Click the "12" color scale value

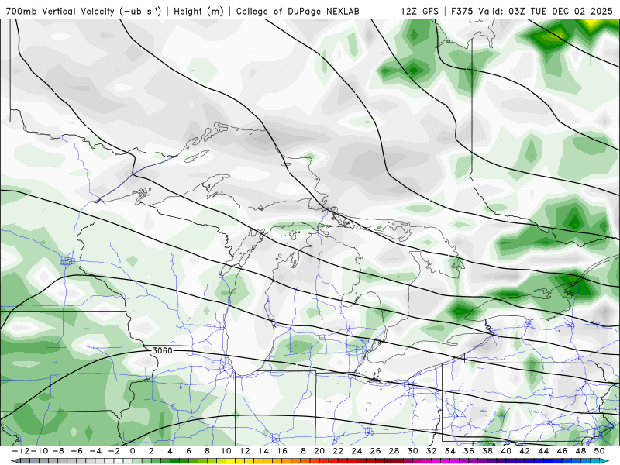click(x=245, y=451)
